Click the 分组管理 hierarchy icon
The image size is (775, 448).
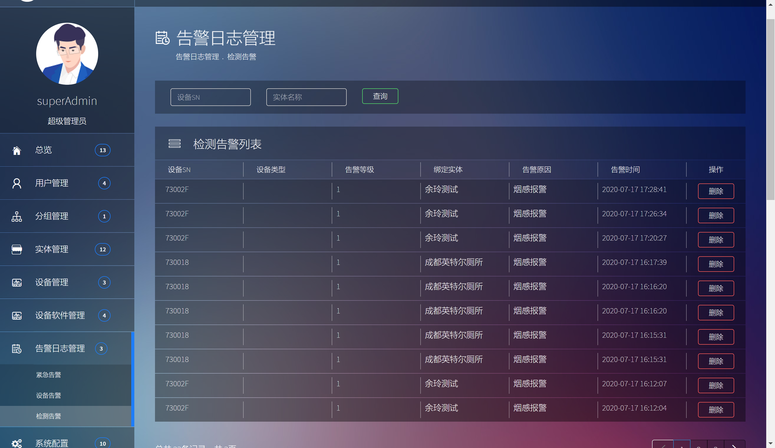[17, 217]
